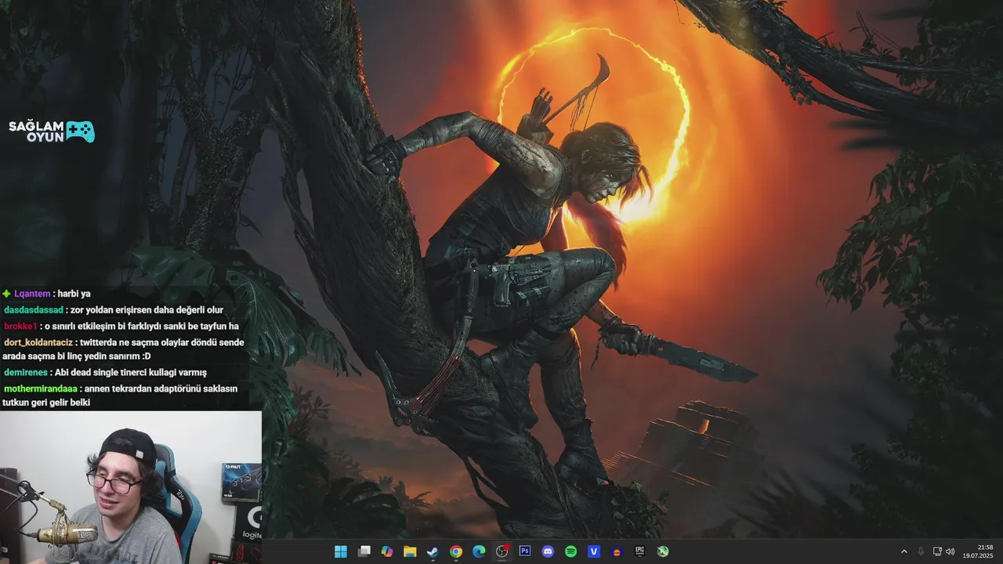This screenshot has height=564, width=1003.
Task: Click the message 'harbi ya'
Action: coord(74,294)
